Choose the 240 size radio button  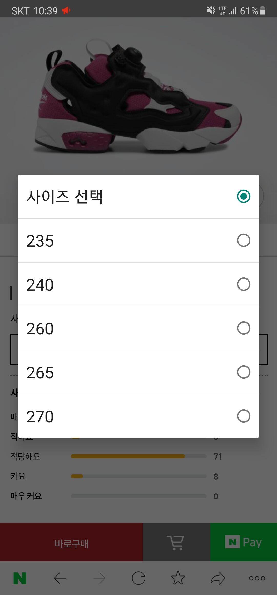coord(243,284)
